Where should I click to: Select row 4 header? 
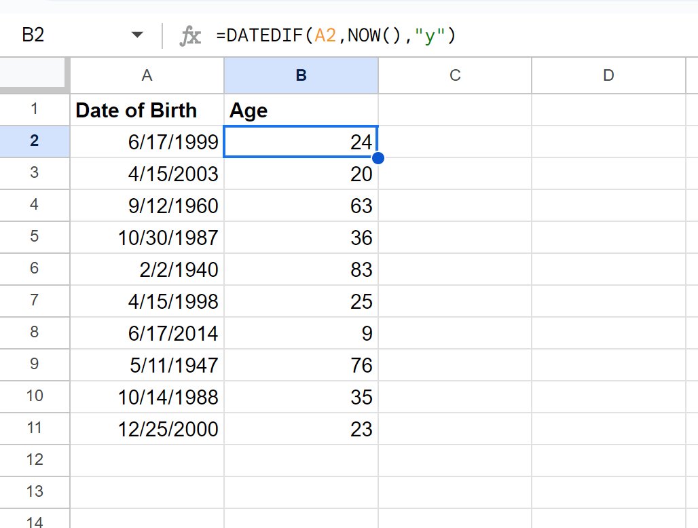pos(34,205)
